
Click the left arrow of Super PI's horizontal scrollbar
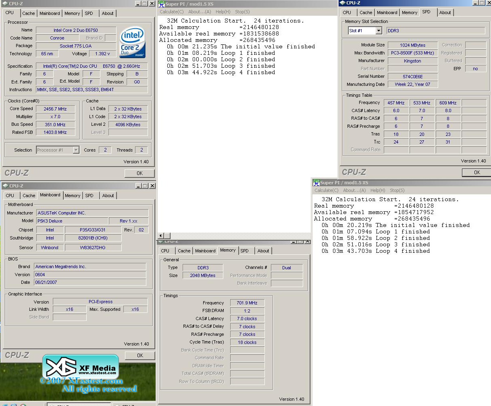tap(161, 235)
